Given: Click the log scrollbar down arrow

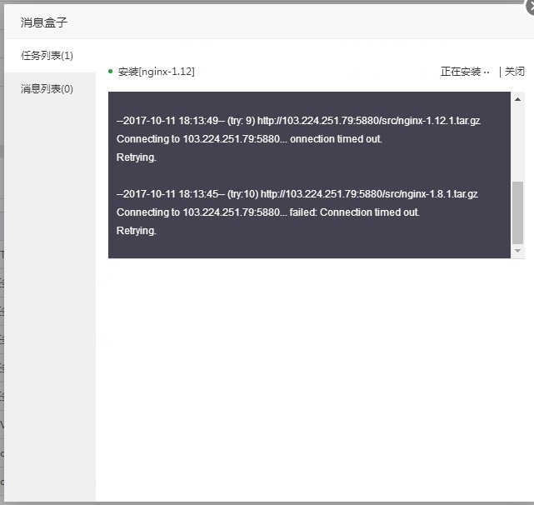Looking at the screenshot, I should (x=517, y=251).
